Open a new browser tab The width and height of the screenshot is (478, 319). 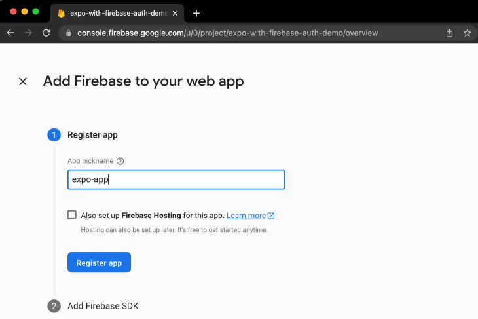coord(196,13)
